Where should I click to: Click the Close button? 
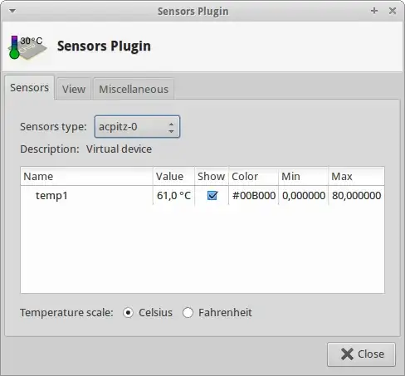[x=361, y=354]
